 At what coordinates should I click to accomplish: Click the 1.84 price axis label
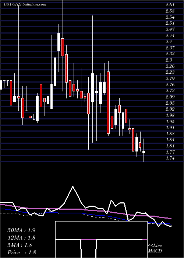(x=170, y=140)
